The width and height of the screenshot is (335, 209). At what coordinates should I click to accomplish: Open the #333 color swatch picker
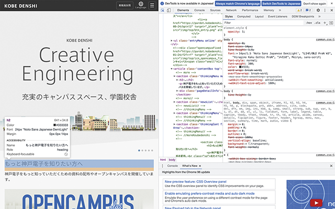(240, 67)
